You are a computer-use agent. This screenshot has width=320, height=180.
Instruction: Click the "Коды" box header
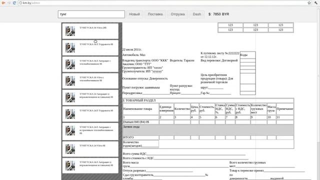tap(248, 55)
